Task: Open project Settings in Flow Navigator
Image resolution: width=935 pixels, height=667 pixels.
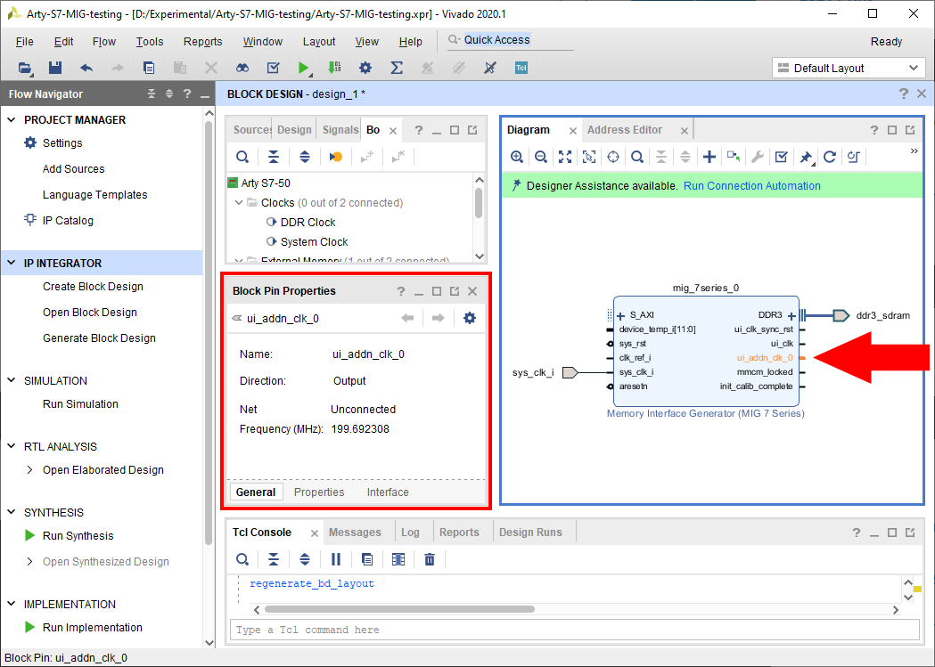Action: pyautogui.click(x=62, y=142)
